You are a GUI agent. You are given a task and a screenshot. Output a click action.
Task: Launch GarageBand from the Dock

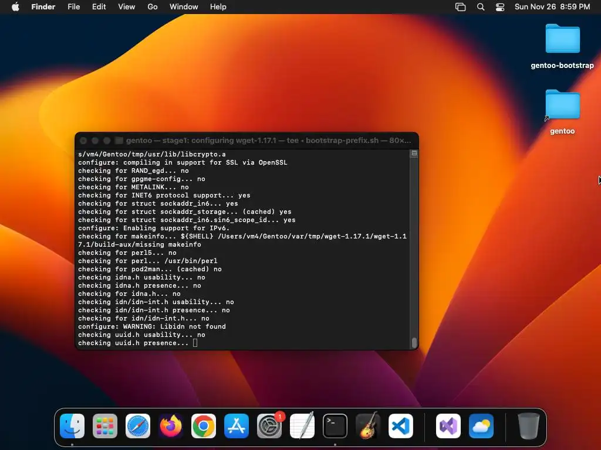pos(368,425)
